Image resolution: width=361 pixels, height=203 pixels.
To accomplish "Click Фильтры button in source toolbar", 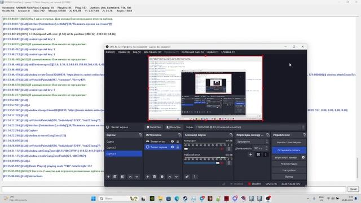I will (174, 127).
